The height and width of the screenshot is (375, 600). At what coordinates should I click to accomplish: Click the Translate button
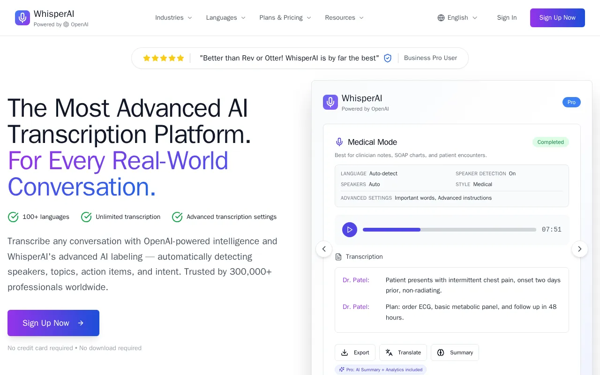403,352
